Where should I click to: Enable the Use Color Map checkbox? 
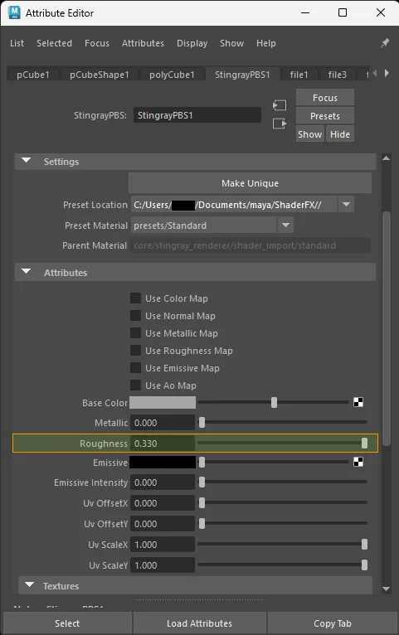coord(136,298)
